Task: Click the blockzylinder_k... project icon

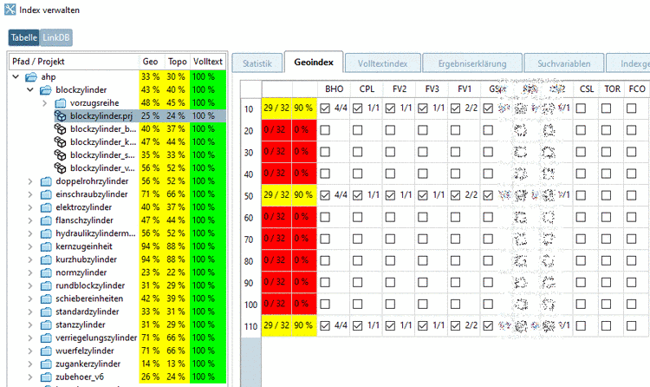Action: click(61, 142)
